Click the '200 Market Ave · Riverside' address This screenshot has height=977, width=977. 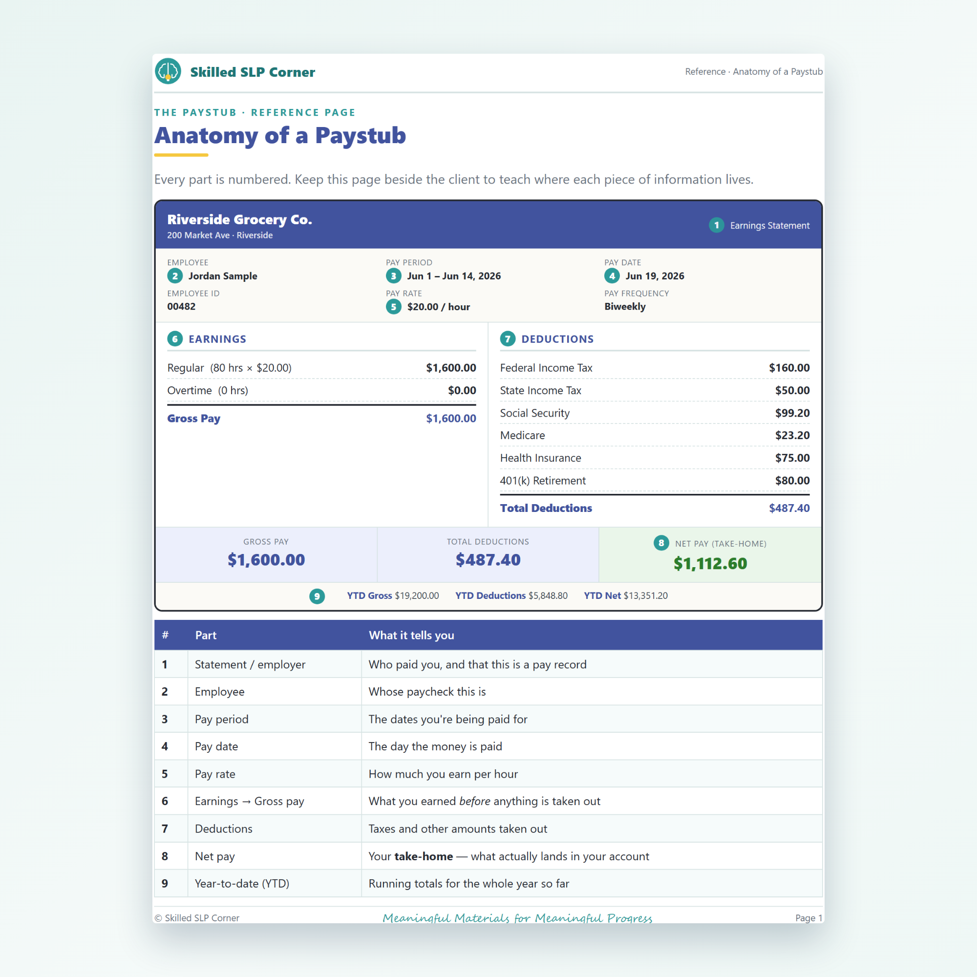220,235
